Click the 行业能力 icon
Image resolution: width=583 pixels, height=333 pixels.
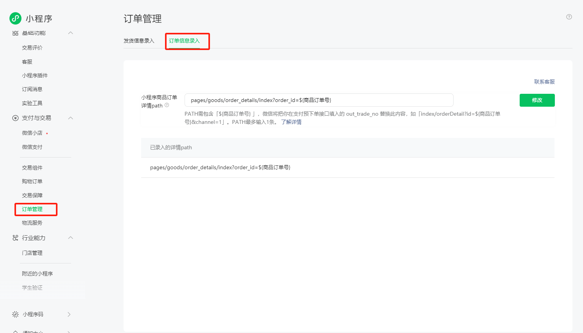coord(15,238)
